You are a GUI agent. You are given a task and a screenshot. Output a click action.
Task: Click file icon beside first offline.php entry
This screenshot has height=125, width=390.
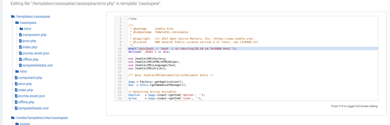[20, 59]
